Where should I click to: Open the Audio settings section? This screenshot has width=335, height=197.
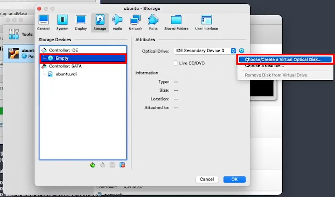click(x=117, y=23)
